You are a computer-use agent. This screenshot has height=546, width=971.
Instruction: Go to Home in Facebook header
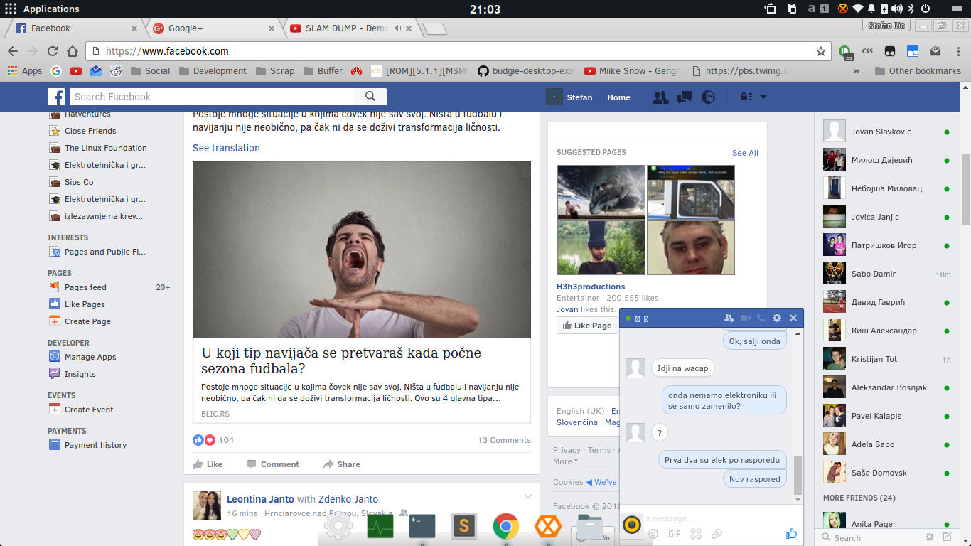pos(618,97)
